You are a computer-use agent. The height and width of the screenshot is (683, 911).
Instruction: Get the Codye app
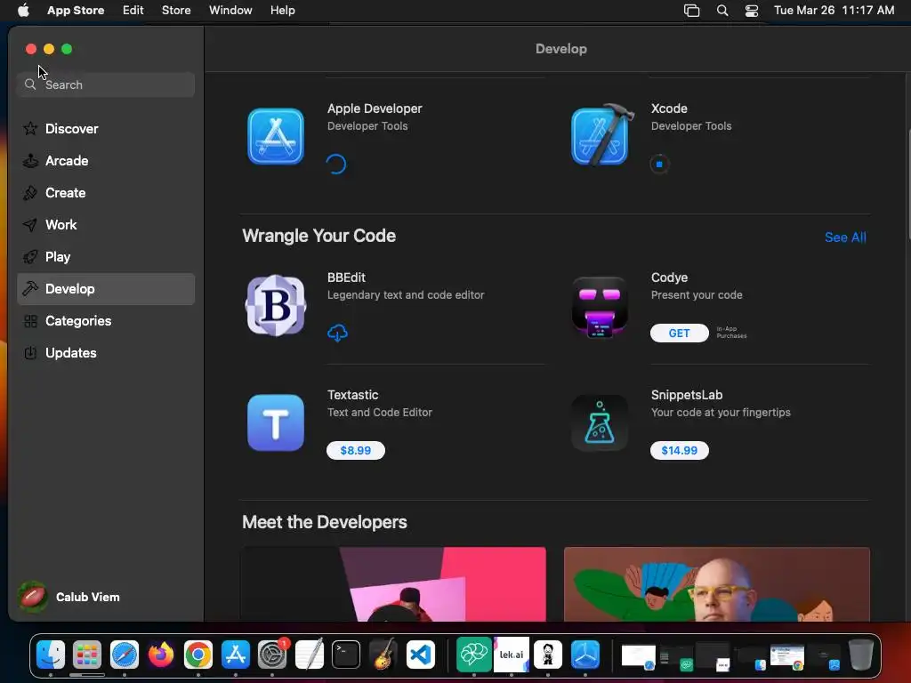[x=679, y=333]
